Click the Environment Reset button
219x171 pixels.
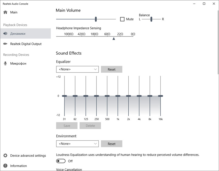point(112,144)
